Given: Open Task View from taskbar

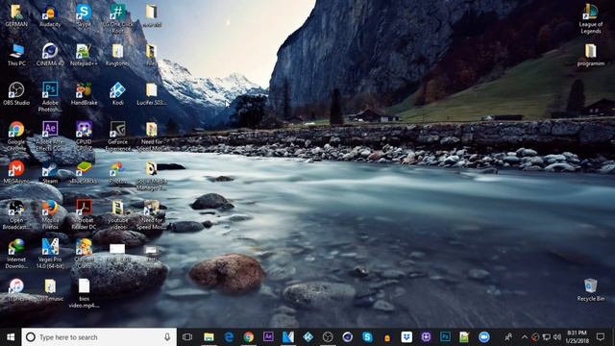Looking at the screenshot, I should click(187, 337).
